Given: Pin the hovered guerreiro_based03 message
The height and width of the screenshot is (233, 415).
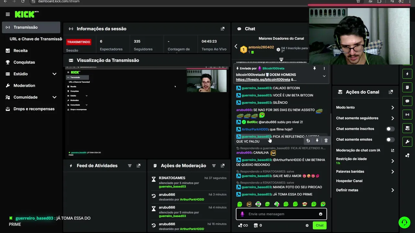Looking at the screenshot, I should (317, 140).
